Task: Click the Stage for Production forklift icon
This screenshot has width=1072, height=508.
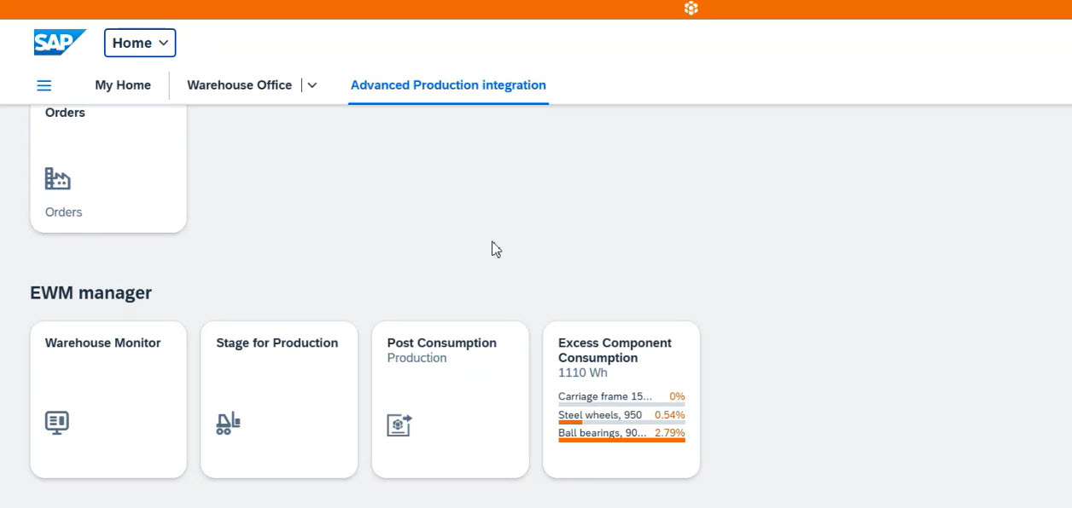Action: [228, 423]
